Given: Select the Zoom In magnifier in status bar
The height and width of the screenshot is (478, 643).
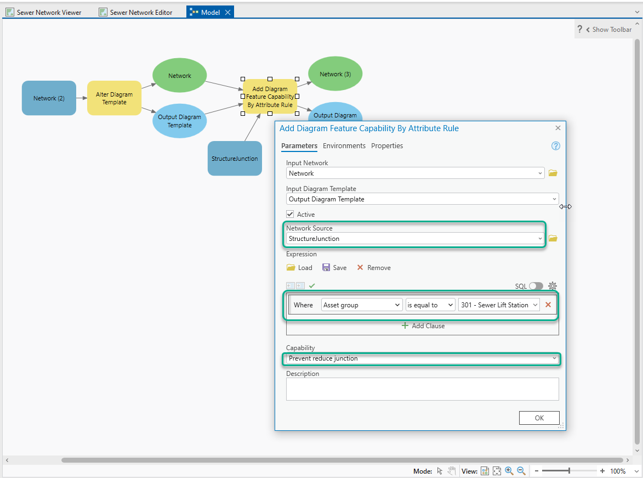Looking at the screenshot, I should pyautogui.click(x=509, y=470).
